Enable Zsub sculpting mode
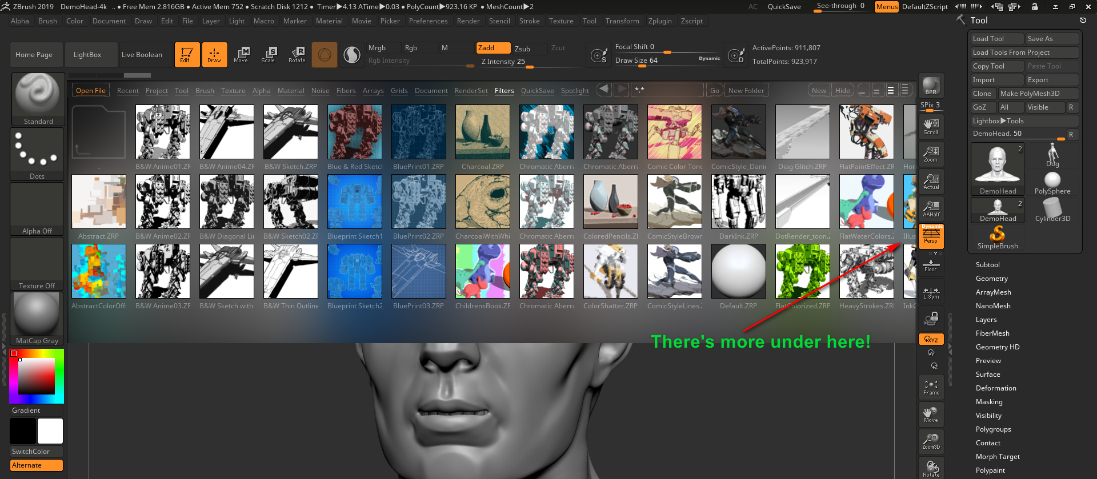The height and width of the screenshot is (479, 1097). pos(522,49)
